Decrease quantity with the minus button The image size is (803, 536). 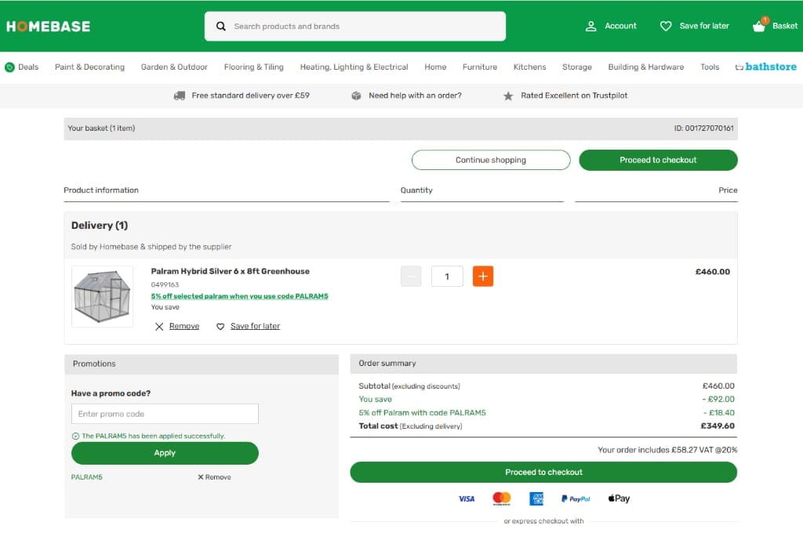411,277
